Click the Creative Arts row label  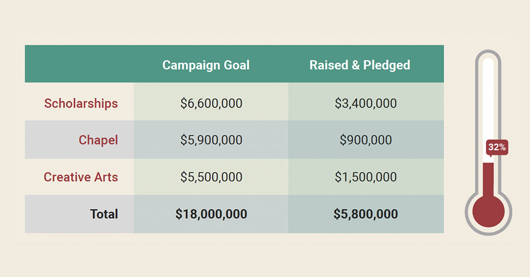click(x=81, y=177)
